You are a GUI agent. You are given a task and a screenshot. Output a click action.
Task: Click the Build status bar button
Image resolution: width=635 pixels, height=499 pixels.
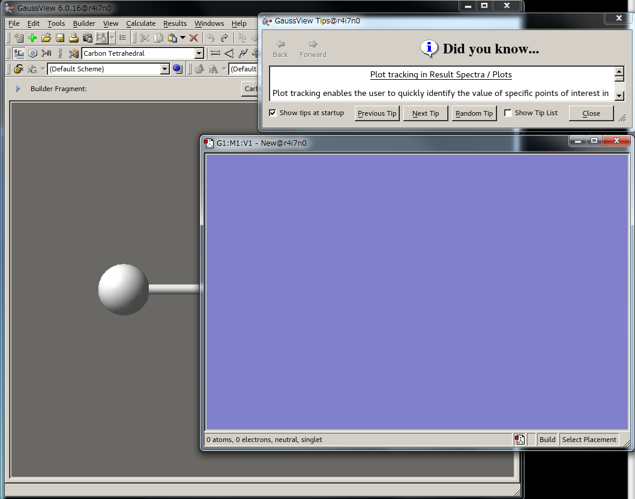(547, 440)
